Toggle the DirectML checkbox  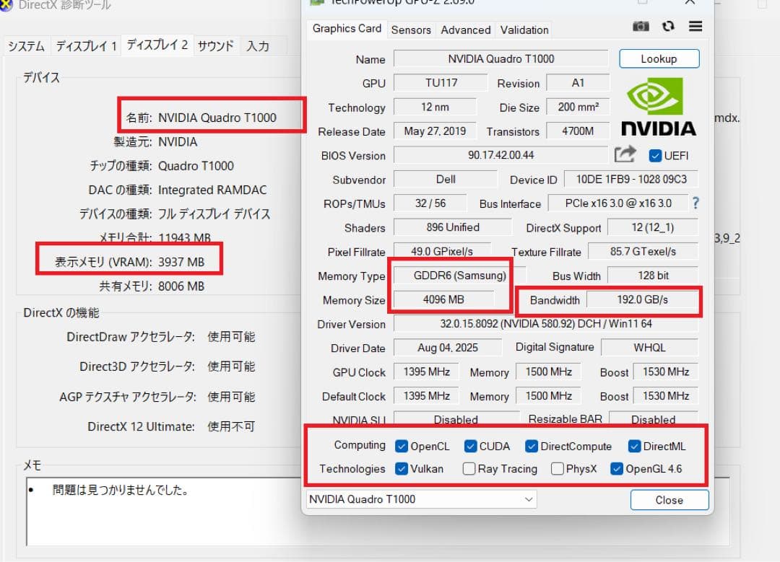634,447
